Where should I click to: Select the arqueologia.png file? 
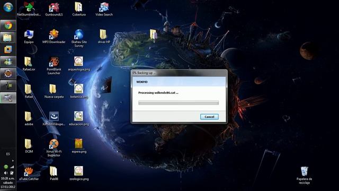click(79, 64)
